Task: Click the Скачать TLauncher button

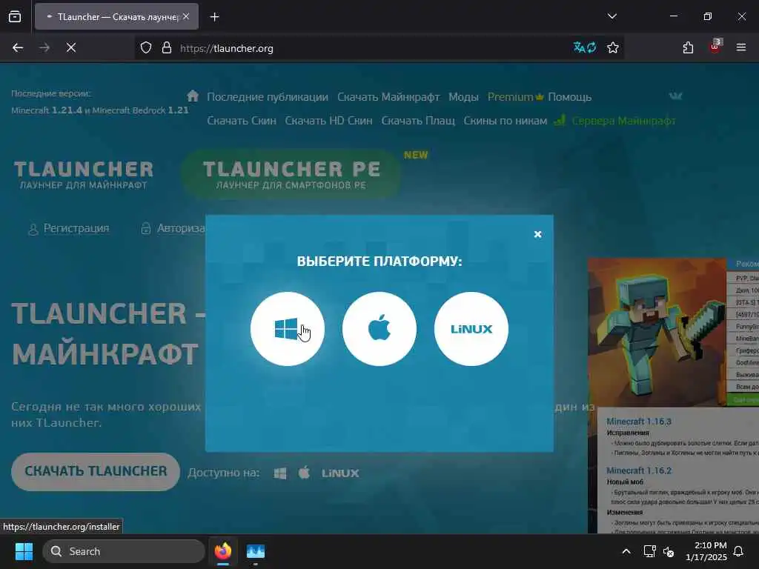Action: [96, 472]
